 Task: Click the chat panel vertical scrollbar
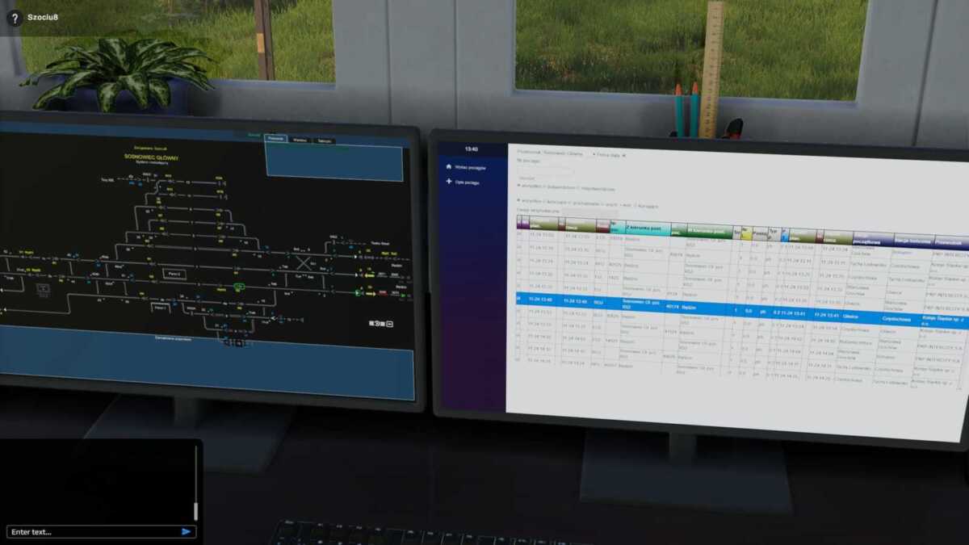pyautogui.click(x=195, y=484)
